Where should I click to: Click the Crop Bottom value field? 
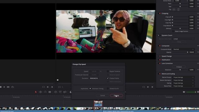coord(192,26)
